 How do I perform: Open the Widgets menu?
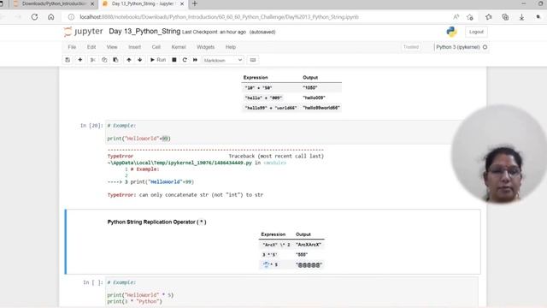click(x=205, y=47)
